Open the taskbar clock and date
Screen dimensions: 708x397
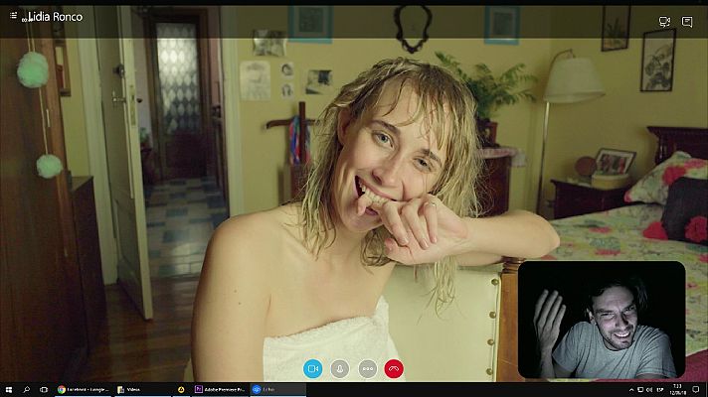[678, 390]
